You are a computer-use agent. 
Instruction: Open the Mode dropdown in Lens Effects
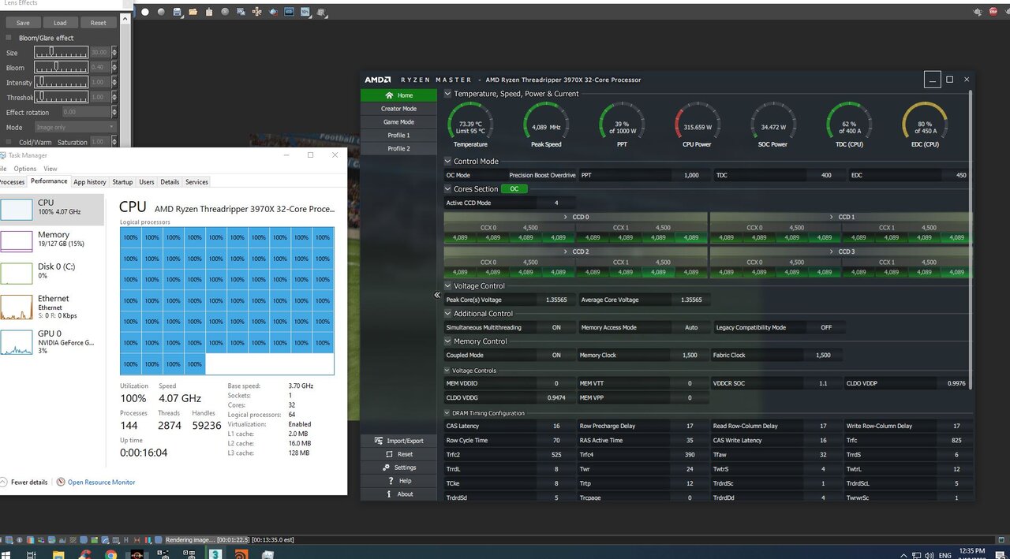pyautogui.click(x=75, y=128)
